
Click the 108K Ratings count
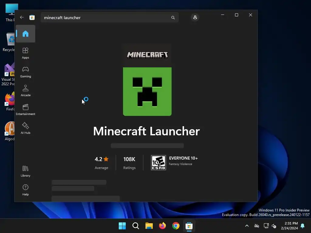tap(129, 163)
